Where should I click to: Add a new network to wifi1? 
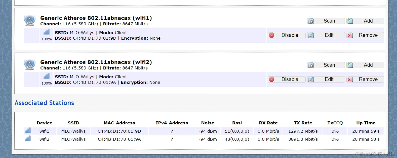point(365,21)
